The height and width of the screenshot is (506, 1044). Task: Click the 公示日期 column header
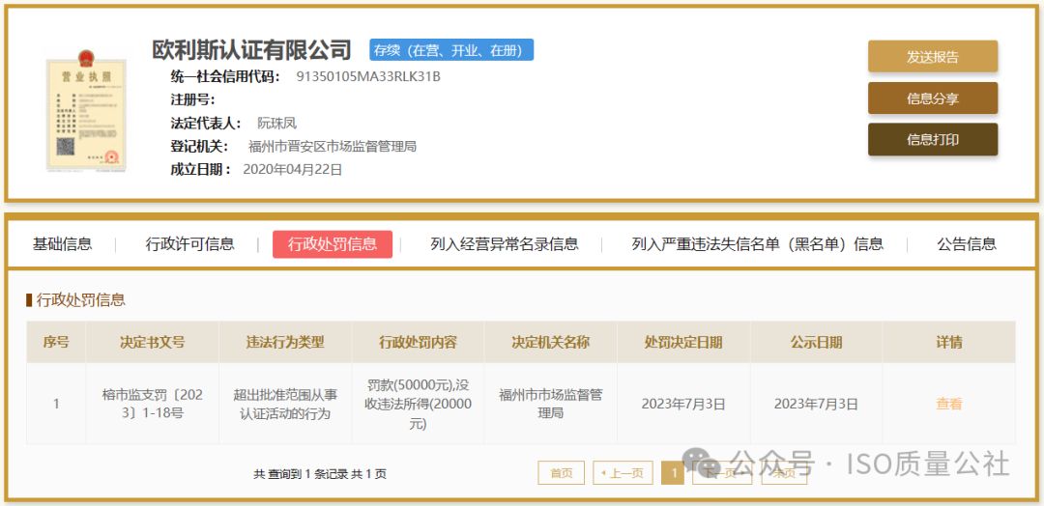point(816,343)
